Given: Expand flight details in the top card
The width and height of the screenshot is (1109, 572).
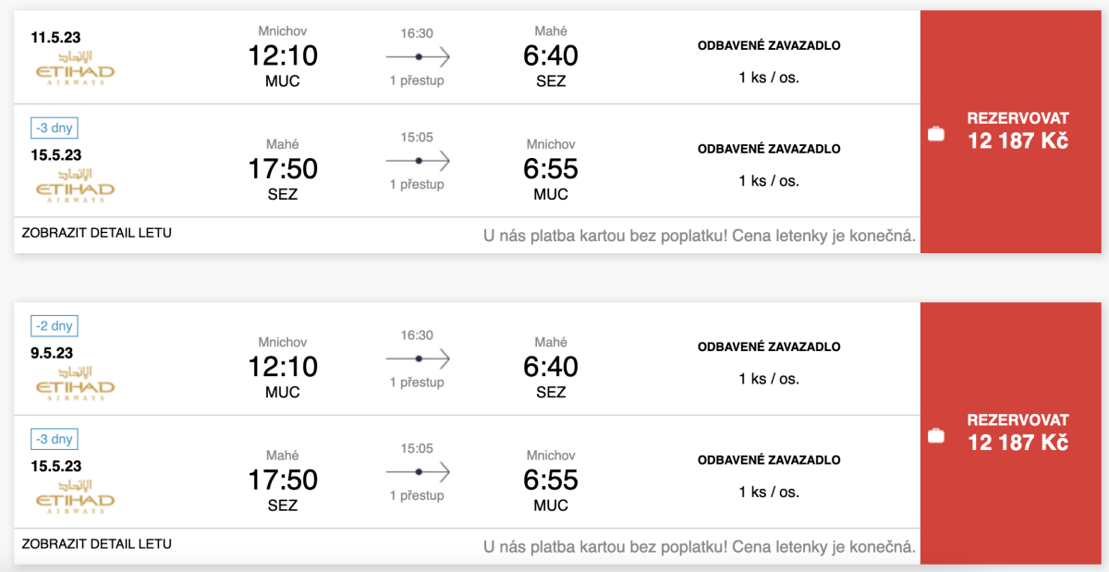Looking at the screenshot, I should [96, 233].
